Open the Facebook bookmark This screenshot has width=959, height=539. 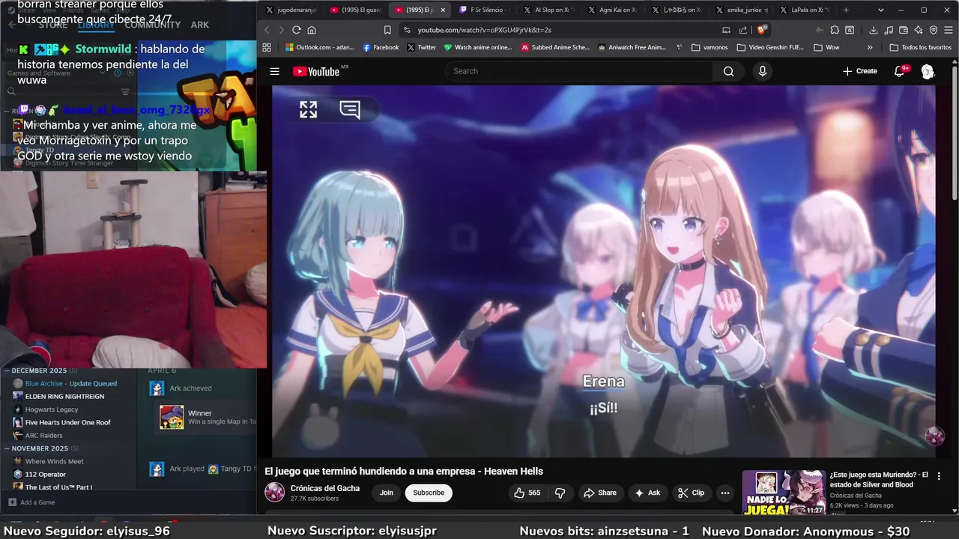click(x=381, y=47)
